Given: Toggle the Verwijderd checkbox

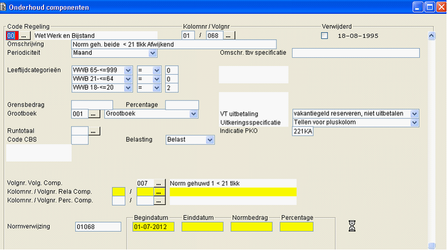Looking at the screenshot, I should pos(324,36).
